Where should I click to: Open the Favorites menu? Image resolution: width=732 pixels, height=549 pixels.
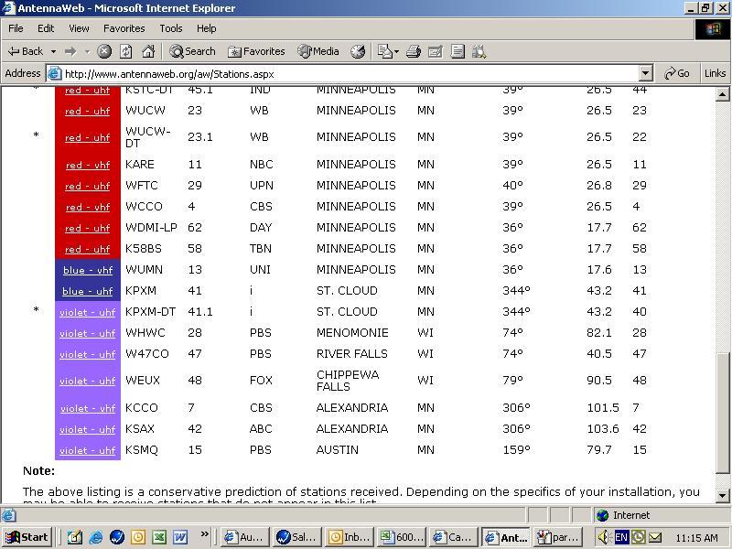tap(124, 28)
